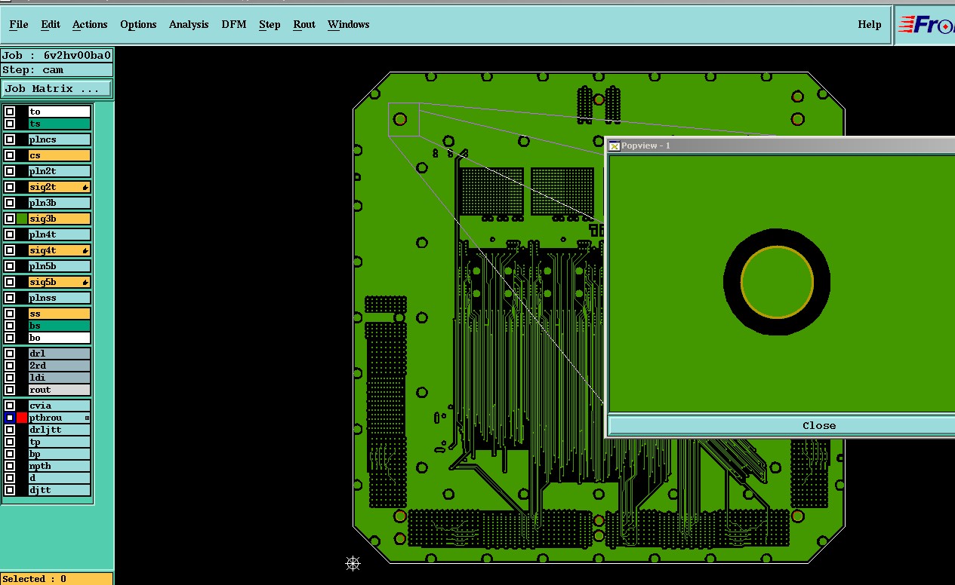Select the pln4t layer name
The image size is (955, 585).
click(x=60, y=234)
